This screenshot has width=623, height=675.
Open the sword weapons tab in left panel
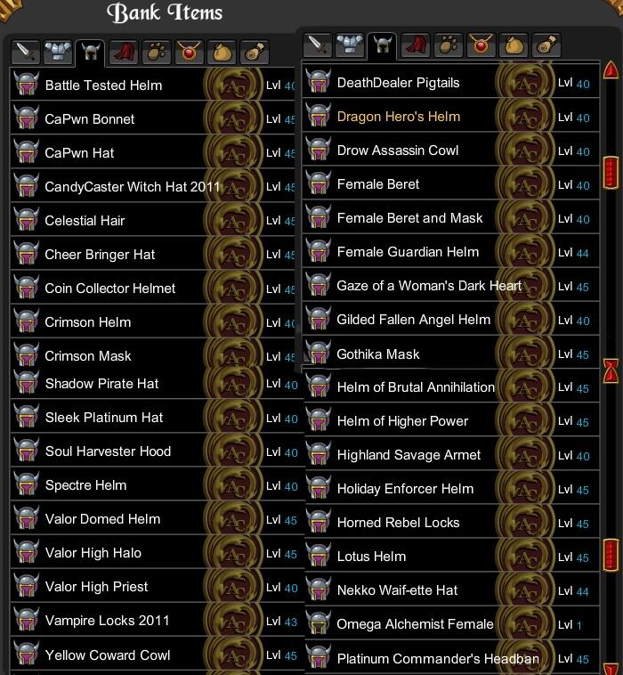pos(26,53)
